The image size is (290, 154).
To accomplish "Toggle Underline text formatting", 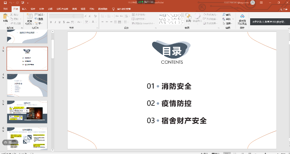I will click(60, 23).
